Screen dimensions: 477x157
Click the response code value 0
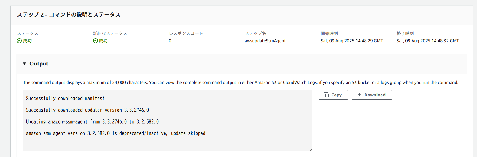(x=170, y=41)
